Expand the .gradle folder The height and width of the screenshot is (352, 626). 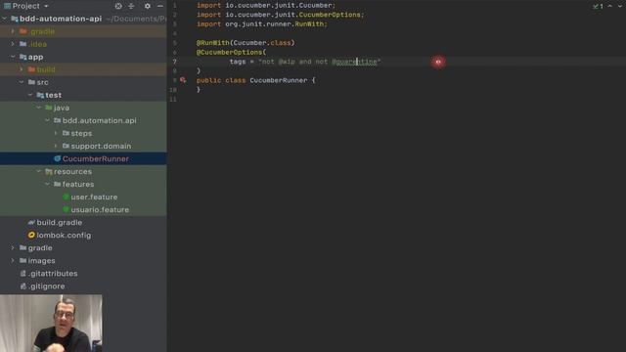pos(13,31)
